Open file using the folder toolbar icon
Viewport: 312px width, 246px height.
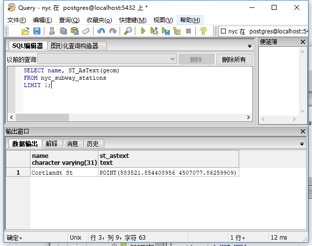pos(25,31)
